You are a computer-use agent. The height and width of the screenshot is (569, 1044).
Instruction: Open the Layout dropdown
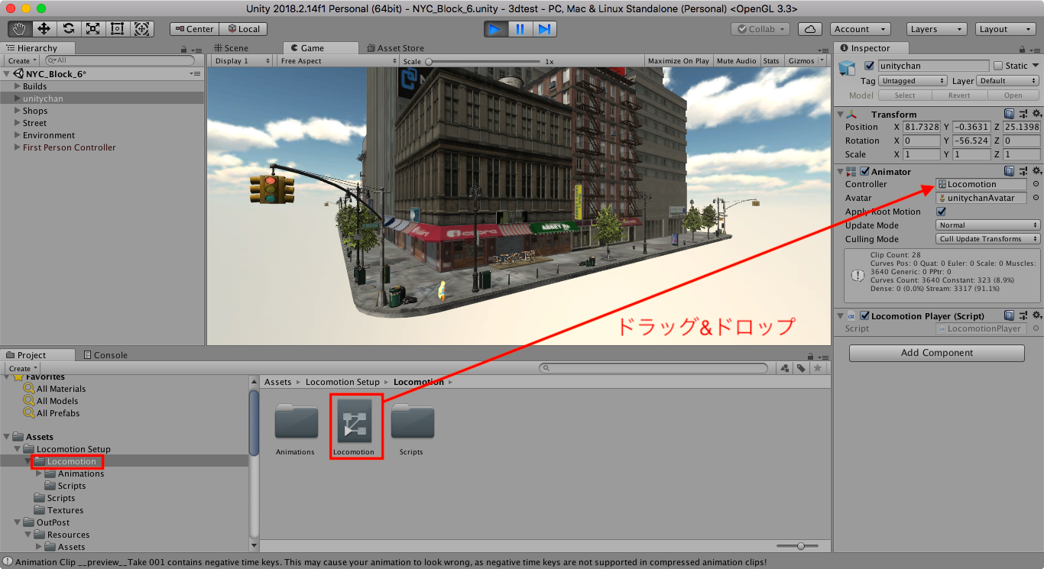[1007, 29]
